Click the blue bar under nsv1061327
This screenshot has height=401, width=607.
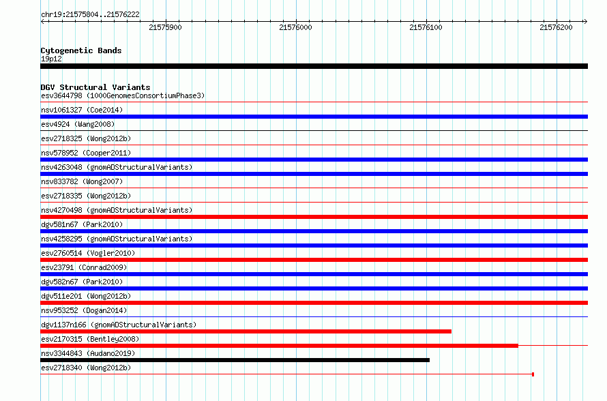(314, 117)
